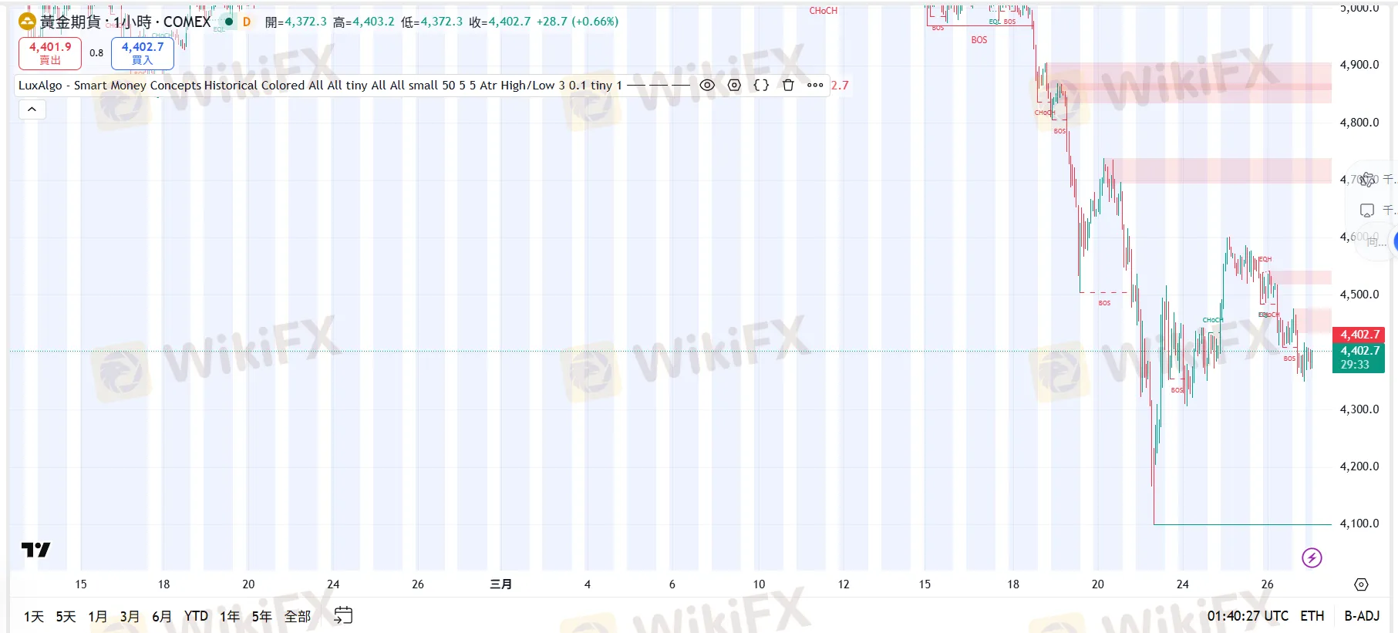Viewport: 1398px width, 633px height.
Task: View LuxAlgo source code braces icon
Action: tap(761, 86)
